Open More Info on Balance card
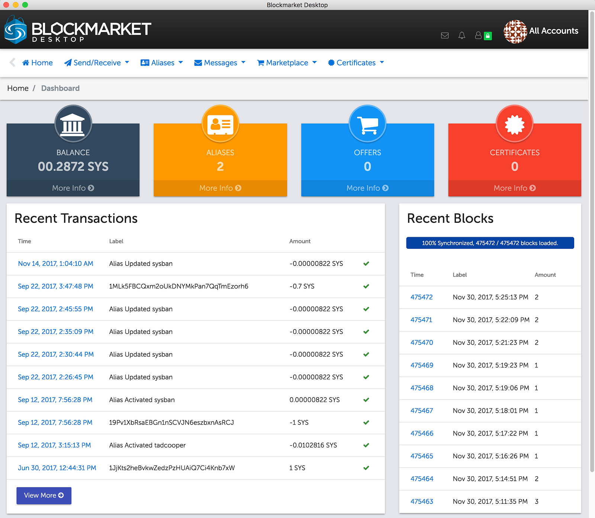The image size is (595, 518). coord(73,188)
